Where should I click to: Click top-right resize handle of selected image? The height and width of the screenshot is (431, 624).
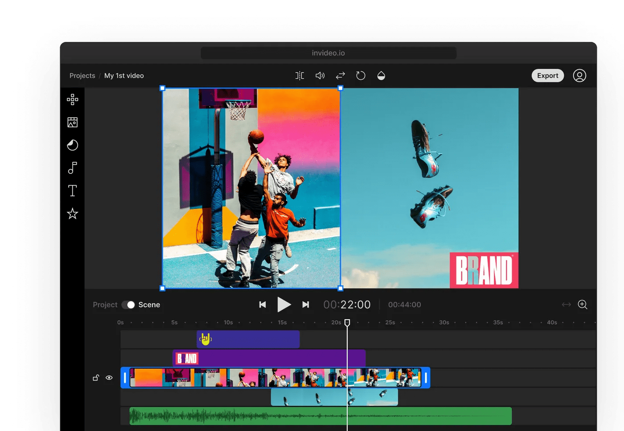pos(341,88)
